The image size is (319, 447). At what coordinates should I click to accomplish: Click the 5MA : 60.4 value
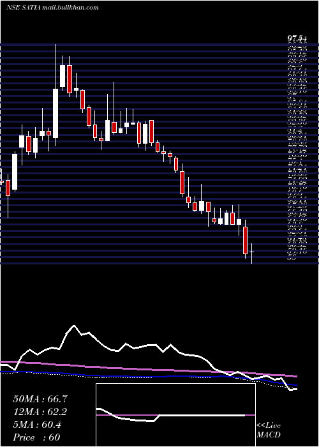coord(37,425)
